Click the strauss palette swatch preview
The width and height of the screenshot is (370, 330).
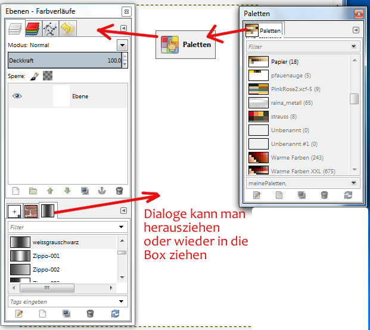259,117
